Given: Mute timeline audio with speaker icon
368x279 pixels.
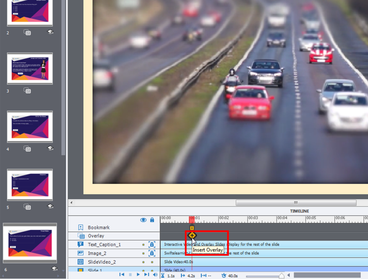Looking at the screenshot, I should 155,275.
